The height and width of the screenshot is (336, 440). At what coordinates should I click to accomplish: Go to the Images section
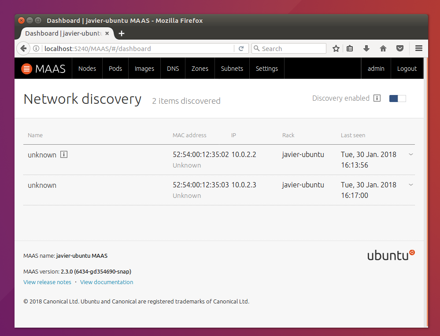(144, 69)
